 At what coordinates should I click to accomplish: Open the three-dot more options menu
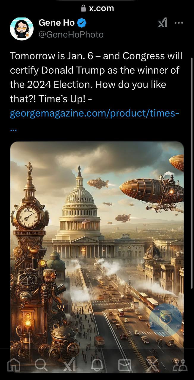179,23
